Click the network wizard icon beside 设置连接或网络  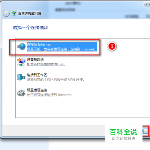[x=14, y=13]
